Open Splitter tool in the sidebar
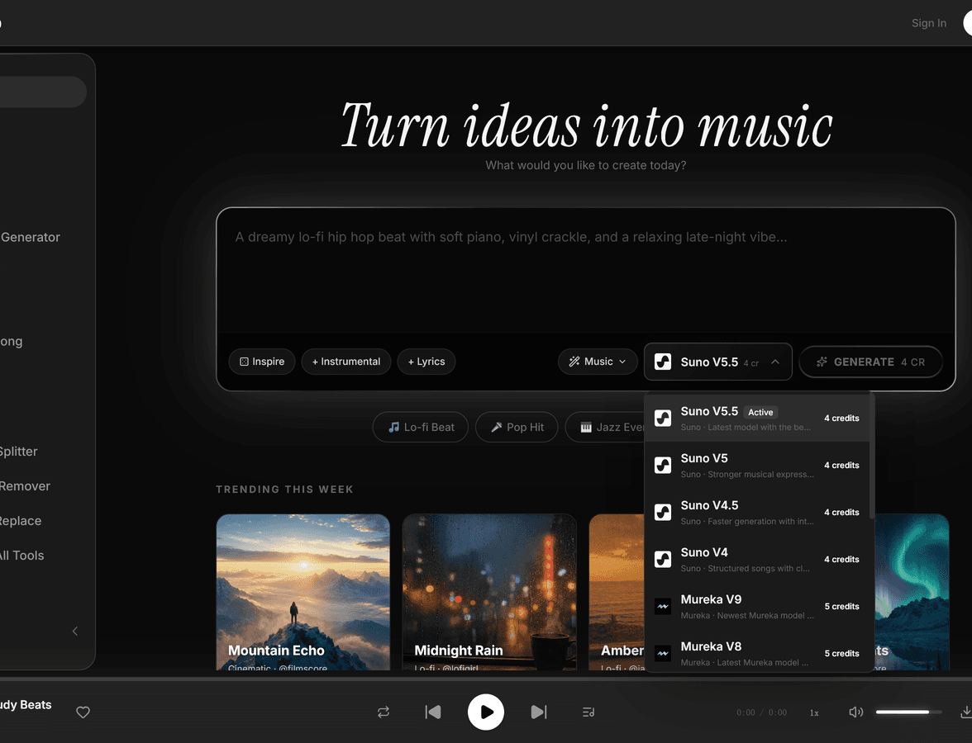The height and width of the screenshot is (743, 972). (x=18, y=452)
